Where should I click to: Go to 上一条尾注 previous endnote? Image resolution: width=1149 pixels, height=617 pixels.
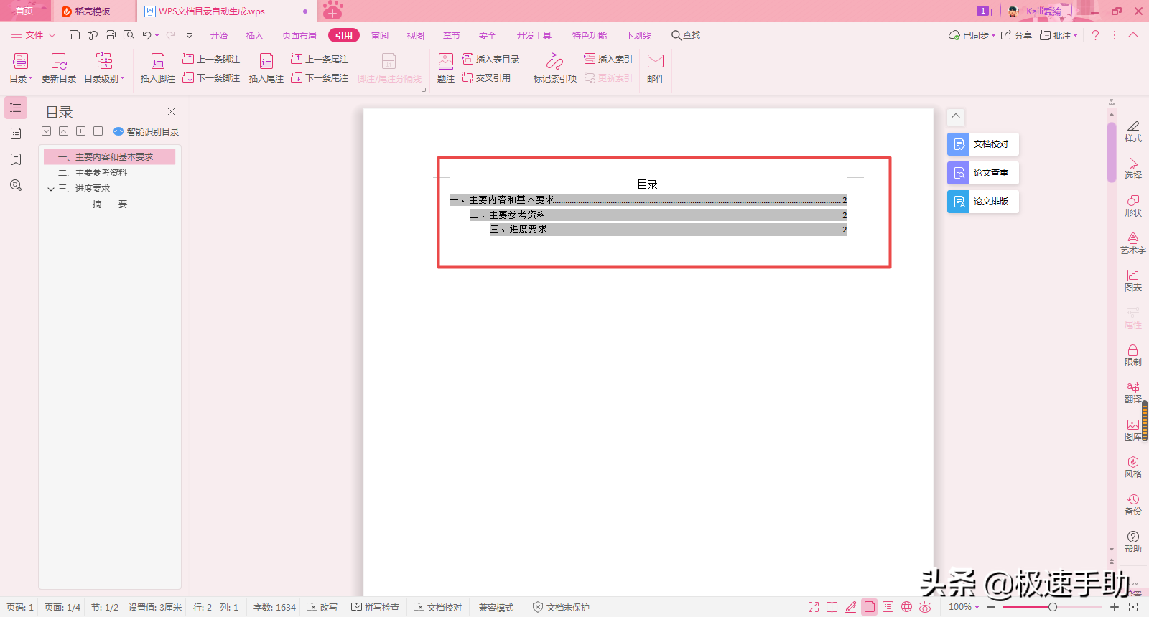pos(320,59)
